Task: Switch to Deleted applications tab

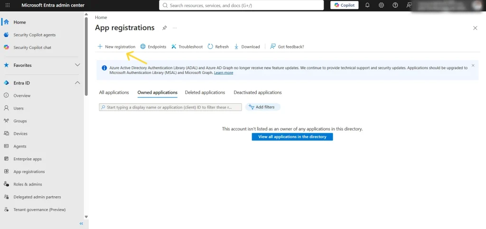Action: (x=205, y=92)
